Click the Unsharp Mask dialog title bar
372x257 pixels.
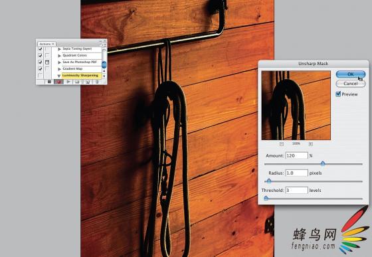tap(313, 64)
